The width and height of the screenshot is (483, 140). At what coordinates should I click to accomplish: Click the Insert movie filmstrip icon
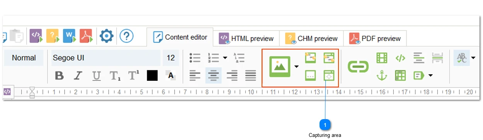tap(382, 58)
